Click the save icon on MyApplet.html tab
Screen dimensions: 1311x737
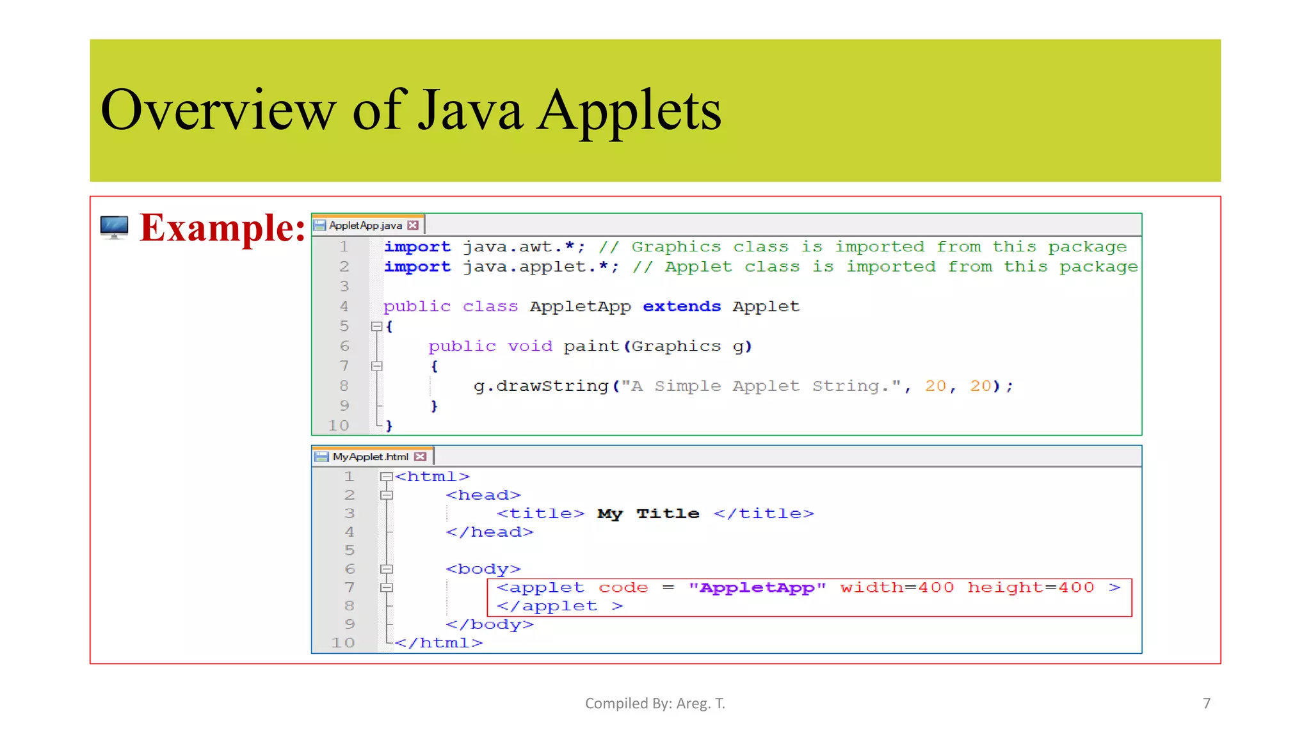[x=321, y=456]
